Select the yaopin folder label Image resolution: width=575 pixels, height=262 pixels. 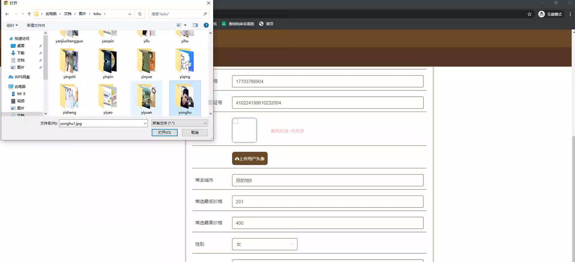108,41
